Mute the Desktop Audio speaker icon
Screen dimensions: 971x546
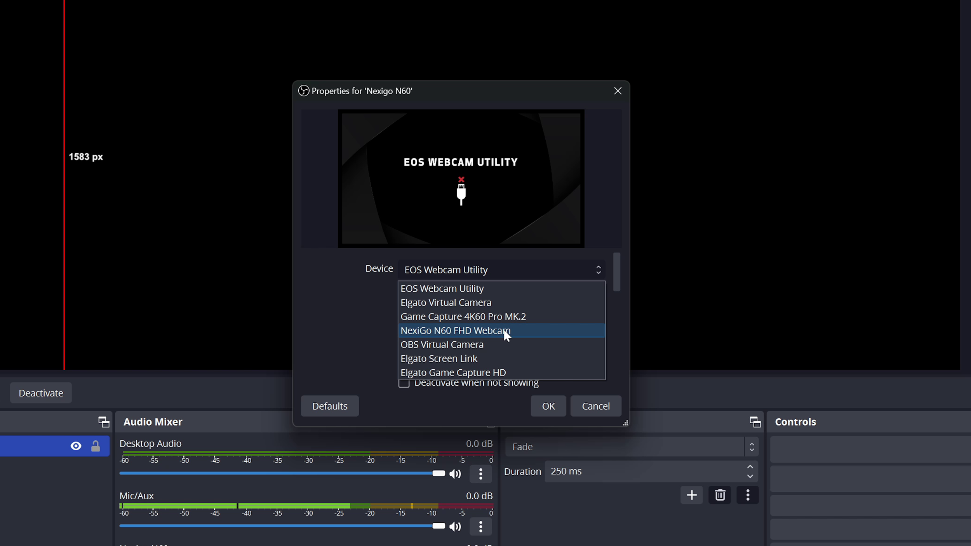(455, 474)
